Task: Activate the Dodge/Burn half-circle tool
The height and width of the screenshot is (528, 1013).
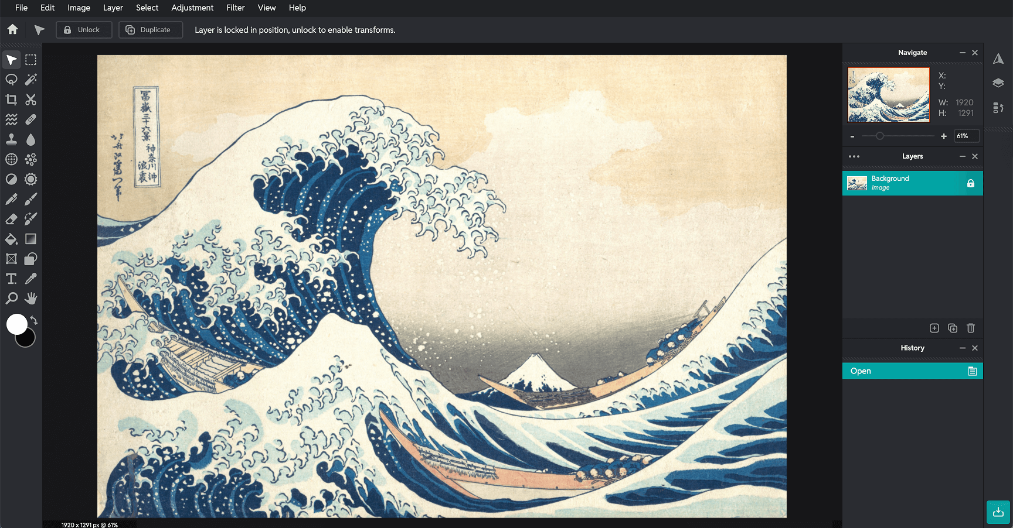Action: click(x=11, y=179)
